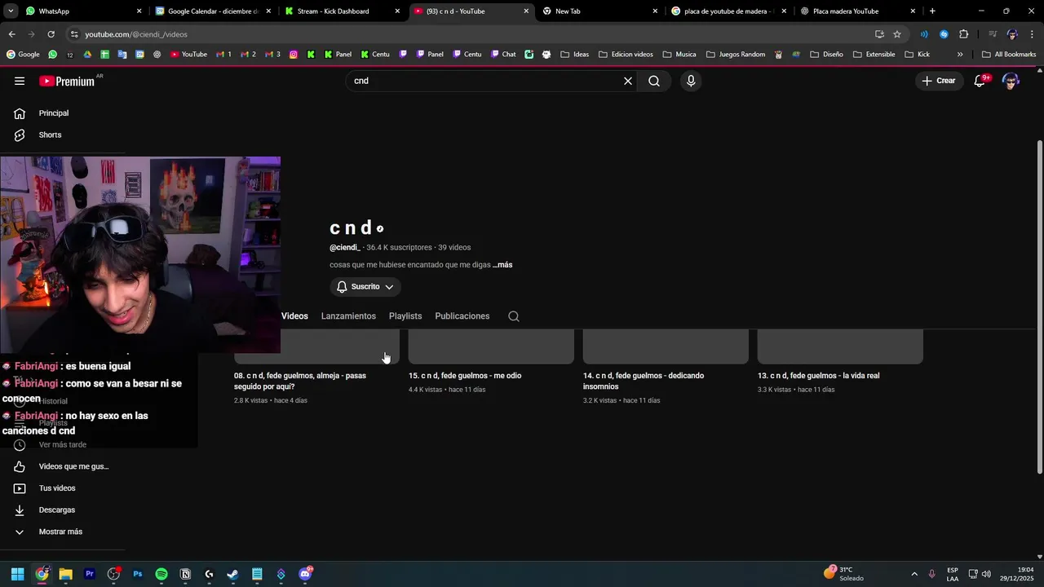Open video 'dedicando insomnios'
The height and width of the screenshot is (587, 1044).
pos(644,381)
